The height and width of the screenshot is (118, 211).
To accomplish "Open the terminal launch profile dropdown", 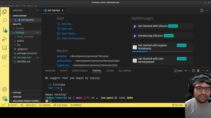I will coord(189,71).
